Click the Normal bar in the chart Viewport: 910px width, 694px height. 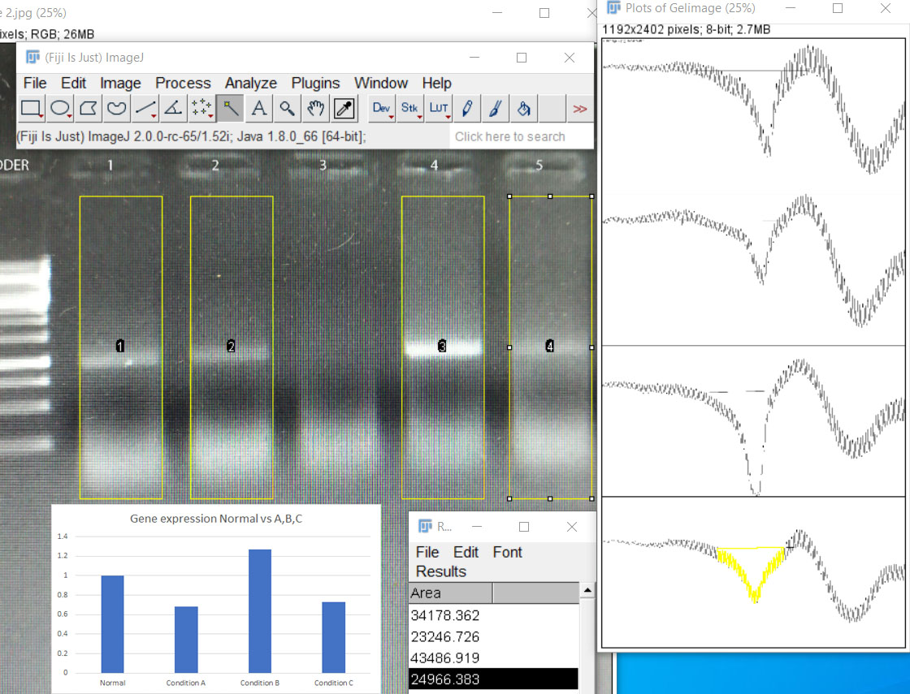[113, 624]
